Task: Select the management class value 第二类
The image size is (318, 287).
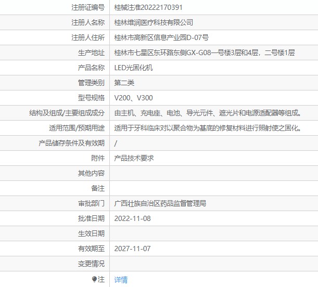Action: tap(124, 83)
